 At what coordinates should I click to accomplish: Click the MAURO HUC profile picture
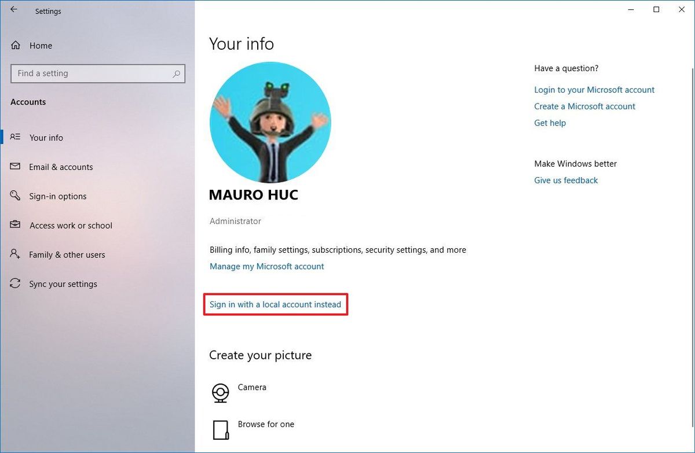pos(270,122)
